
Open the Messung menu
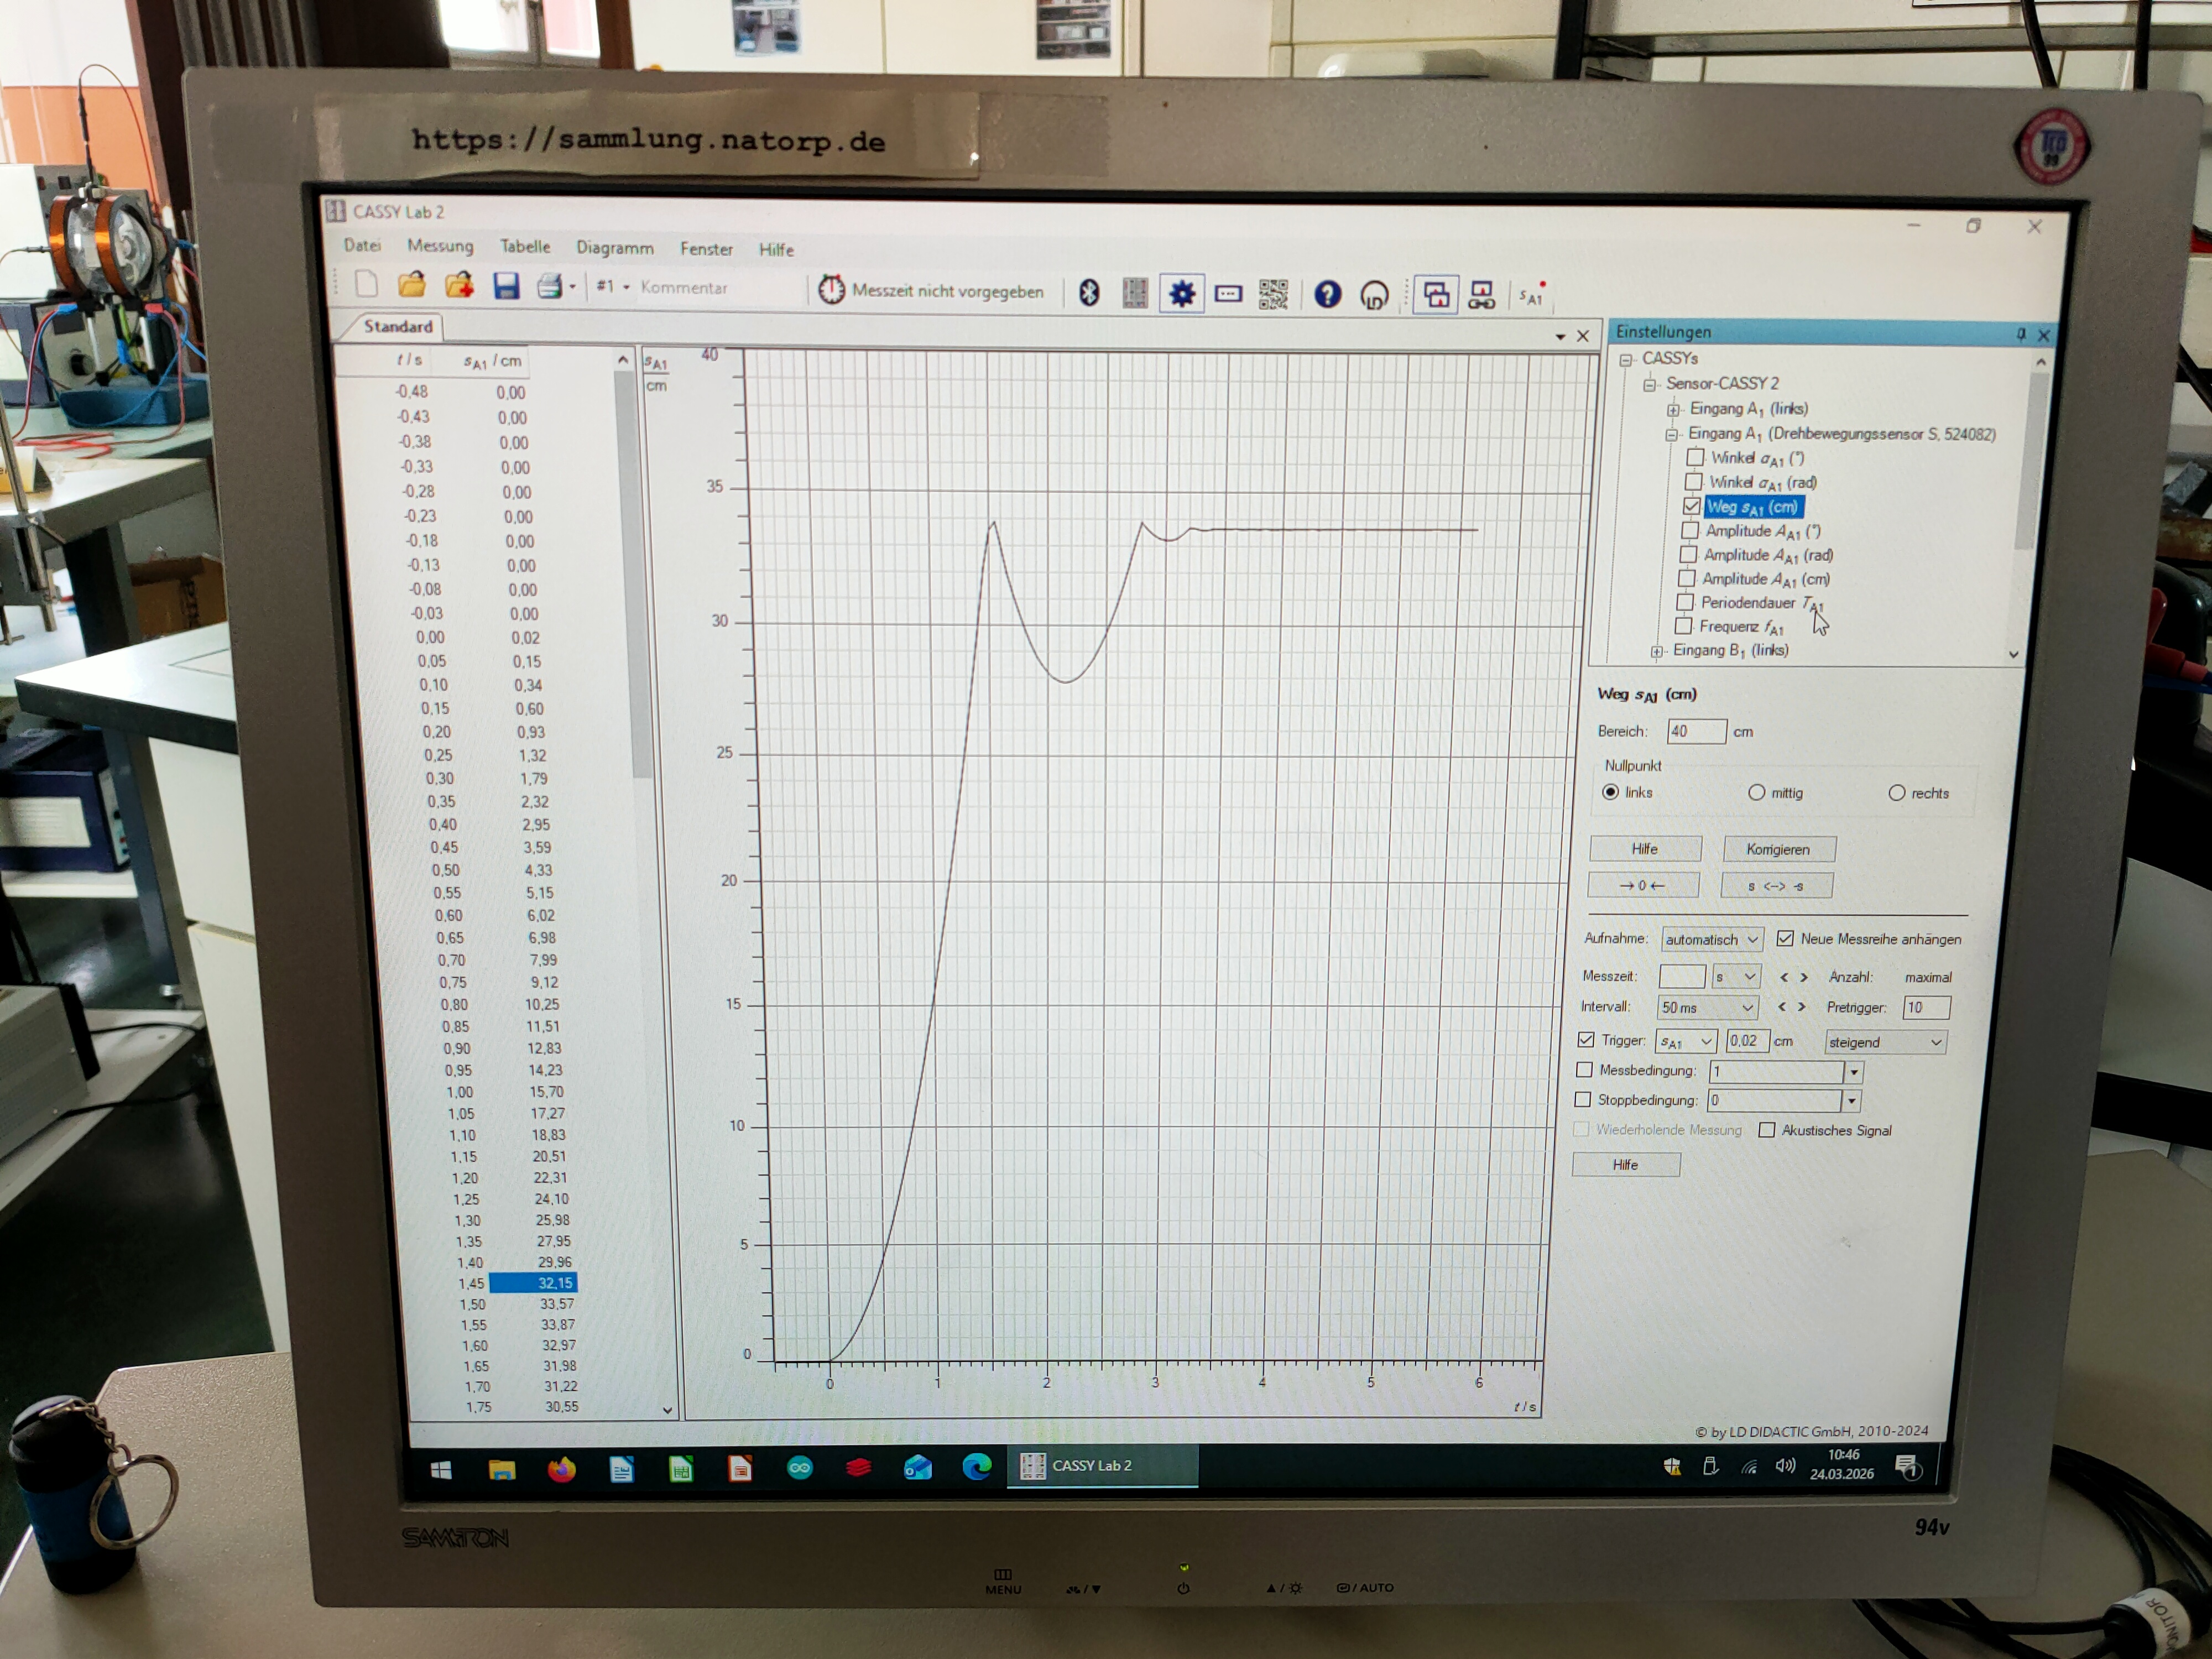coord(440,246)
